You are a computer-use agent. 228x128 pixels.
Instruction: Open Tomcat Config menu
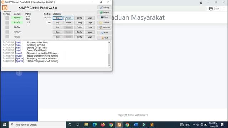(x=79, y=37)
